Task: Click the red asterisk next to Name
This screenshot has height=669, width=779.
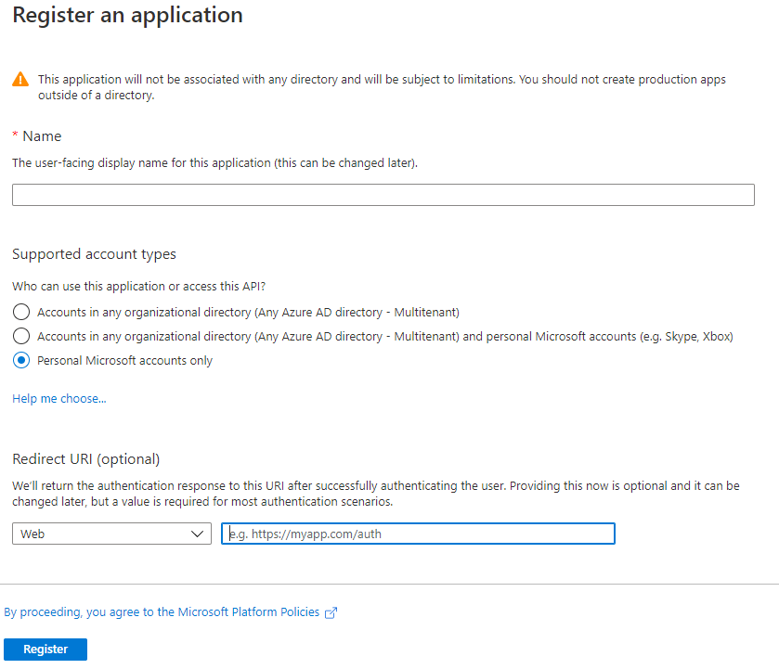Action: tap(15, 135)
